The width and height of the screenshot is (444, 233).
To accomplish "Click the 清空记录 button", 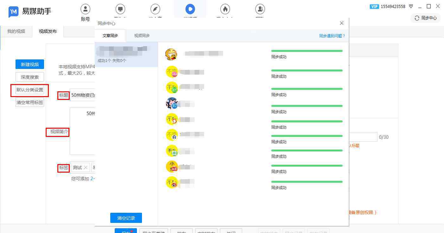I will tap(126, 218).
